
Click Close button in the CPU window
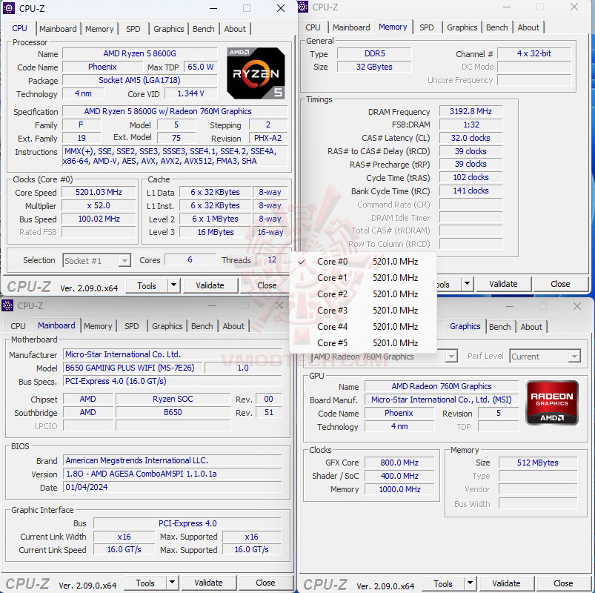(x=267, y=285)
